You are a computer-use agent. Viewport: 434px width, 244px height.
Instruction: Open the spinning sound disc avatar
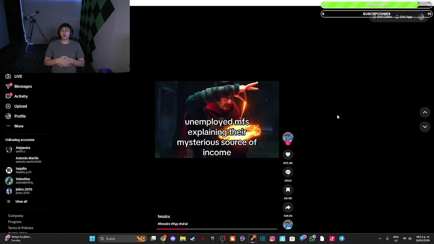coord(288,225)
